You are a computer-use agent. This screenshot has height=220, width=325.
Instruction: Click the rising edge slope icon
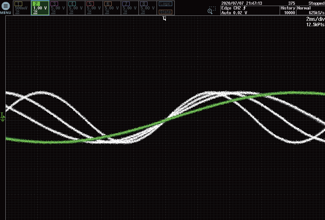(244, 8)
